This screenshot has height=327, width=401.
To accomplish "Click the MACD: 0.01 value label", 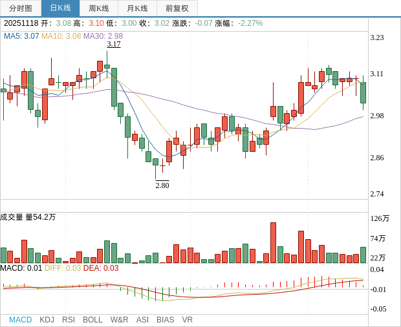I will pos(21,268).
